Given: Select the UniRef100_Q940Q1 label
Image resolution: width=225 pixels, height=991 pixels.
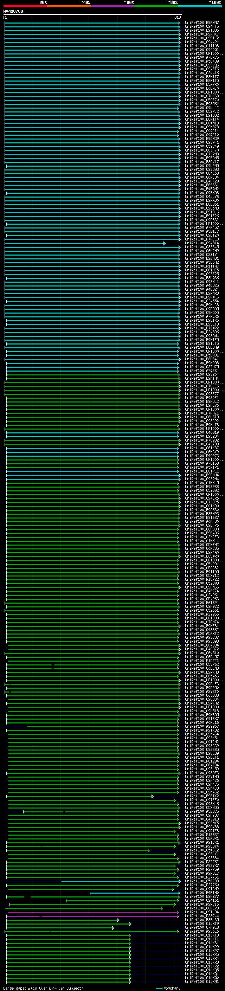Looking at the screenshot, I should [x=202, y=50].
